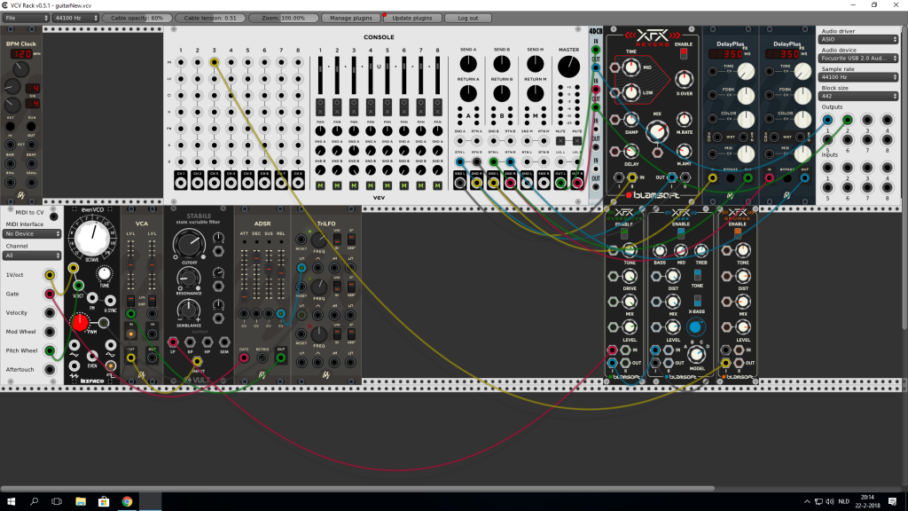Open the File menu dropdown
The width and height of the screenshot is (908, 511).
tap(26, 18)
